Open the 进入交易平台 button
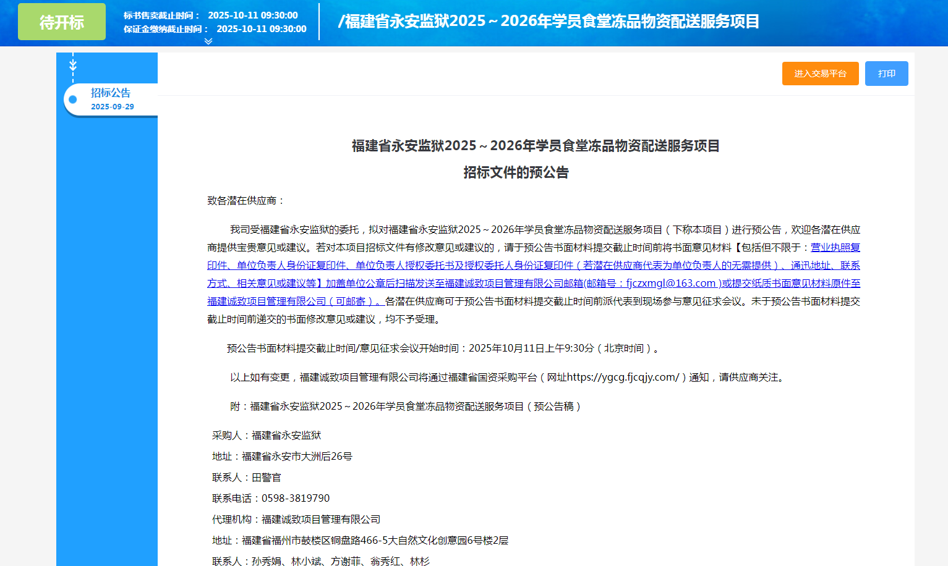948x566 pixels. tap(820, 74)
